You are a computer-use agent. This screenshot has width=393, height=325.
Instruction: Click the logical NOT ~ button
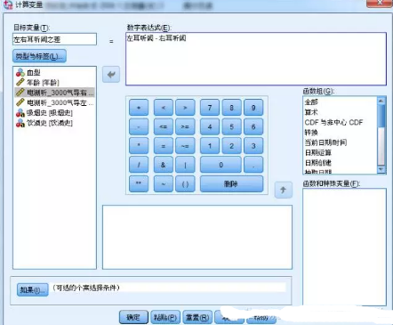(164, 183)
